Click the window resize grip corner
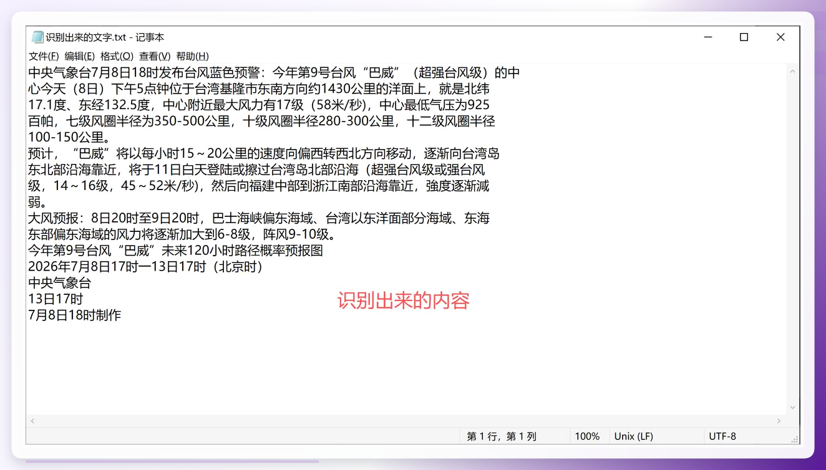The height and width of the screenshot is (470, 826). pyautogui.click(x=794, y=439)
